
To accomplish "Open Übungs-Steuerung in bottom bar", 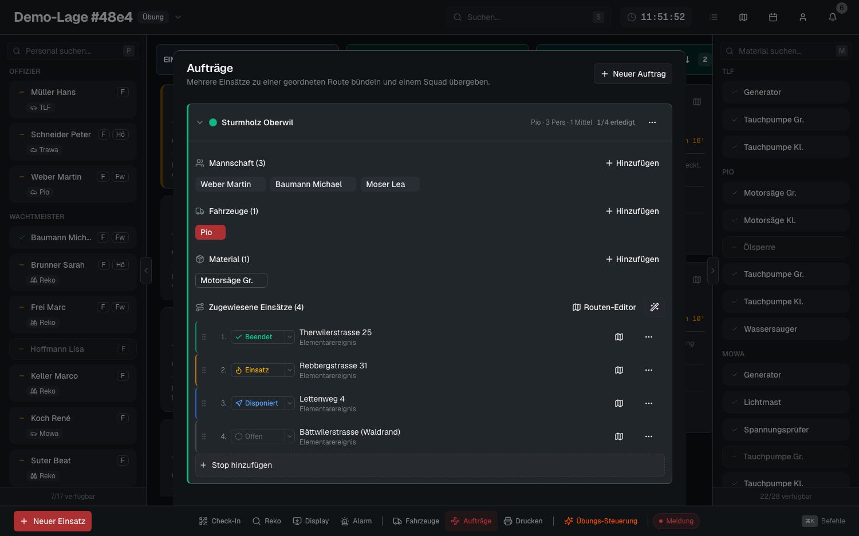I will (601, 521).
